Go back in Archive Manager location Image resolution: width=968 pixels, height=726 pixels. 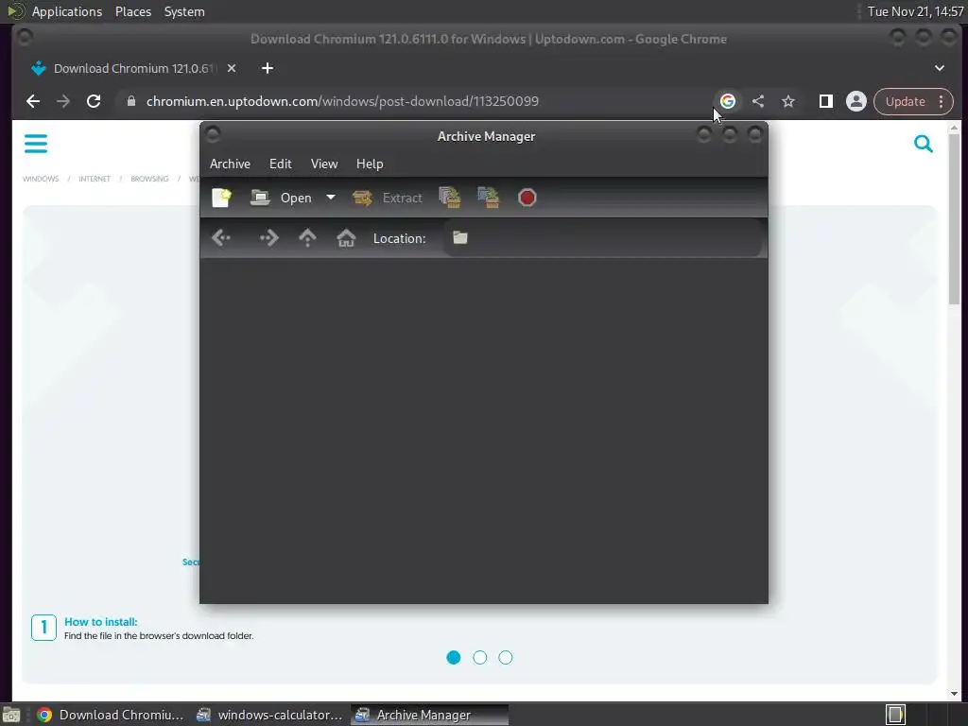click(221, 238)
